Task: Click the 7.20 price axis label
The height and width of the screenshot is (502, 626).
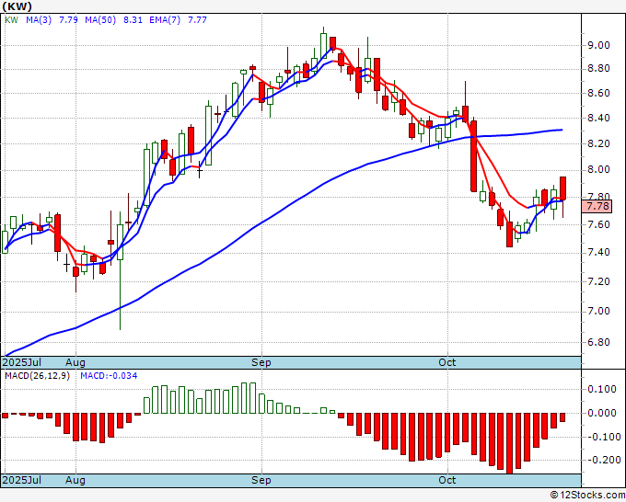Action: coord(598,282)
